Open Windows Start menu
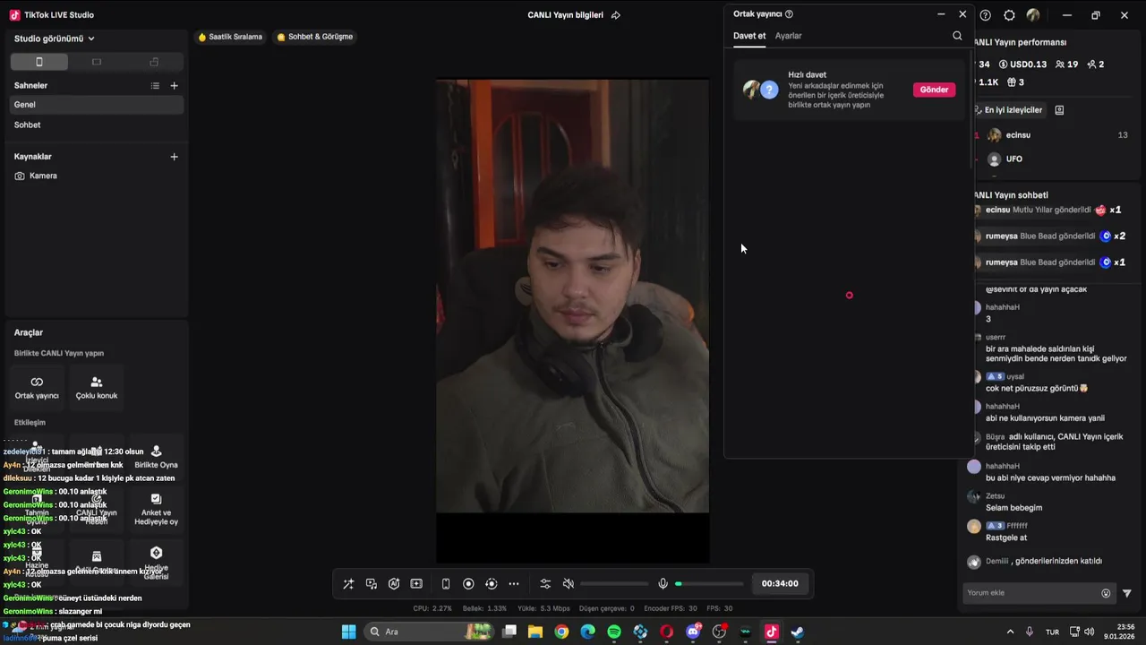Screen dimensions: 1146x645 (348, 632)
